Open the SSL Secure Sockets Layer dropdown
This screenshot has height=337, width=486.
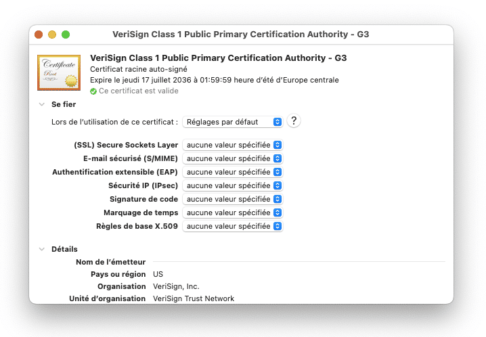232,145
